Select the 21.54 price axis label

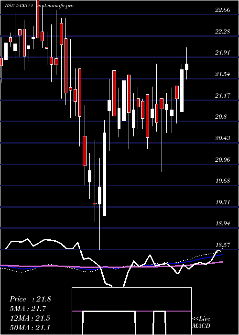(223, 74)
